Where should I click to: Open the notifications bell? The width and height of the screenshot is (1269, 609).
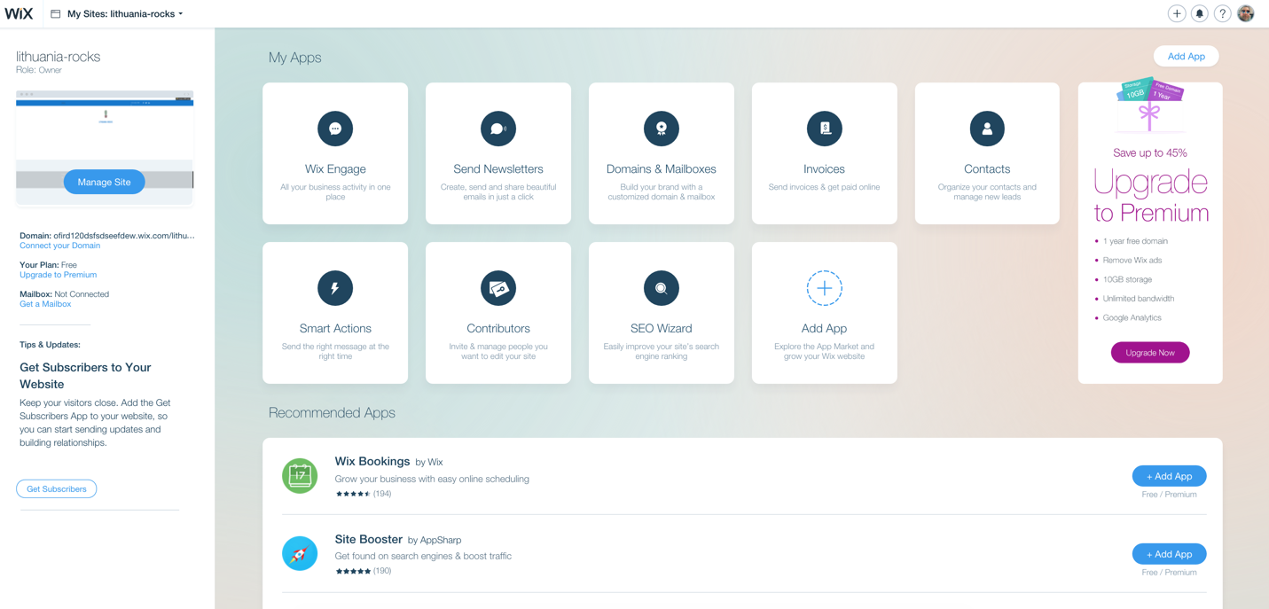click(x=1200, y=13)
